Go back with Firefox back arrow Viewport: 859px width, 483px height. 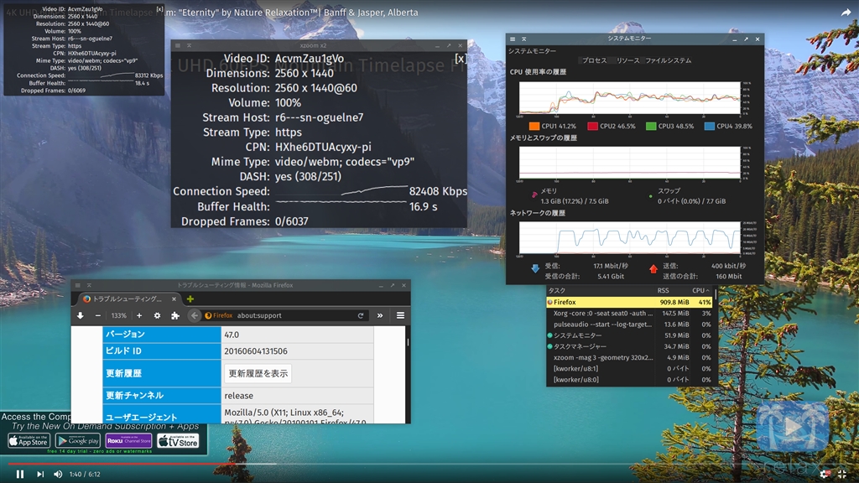[194, 315]
